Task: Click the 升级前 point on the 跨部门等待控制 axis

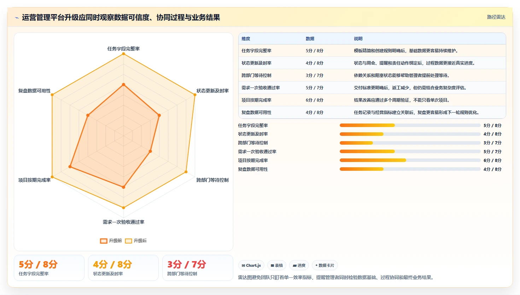Action: (x=150, y=151)
